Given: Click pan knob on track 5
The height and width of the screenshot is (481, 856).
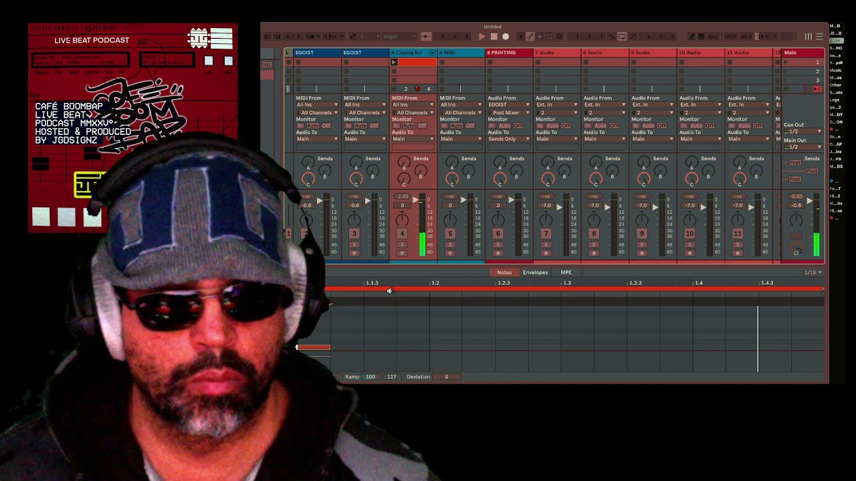Looking at the screenshot, I should (x=450, y=220).
